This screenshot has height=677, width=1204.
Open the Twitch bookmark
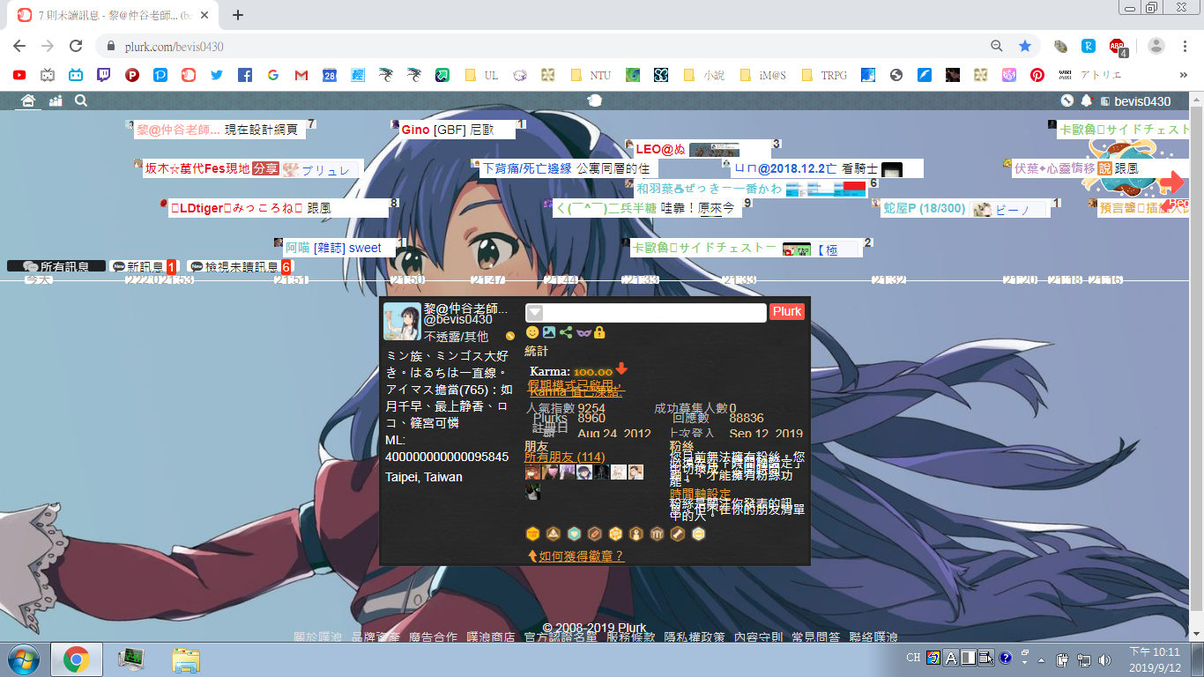104,76
